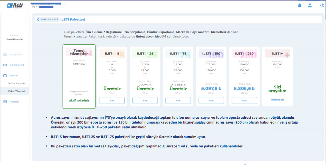Open the user profile icon
Screen dimensions: 326x165
pos(310,6)
